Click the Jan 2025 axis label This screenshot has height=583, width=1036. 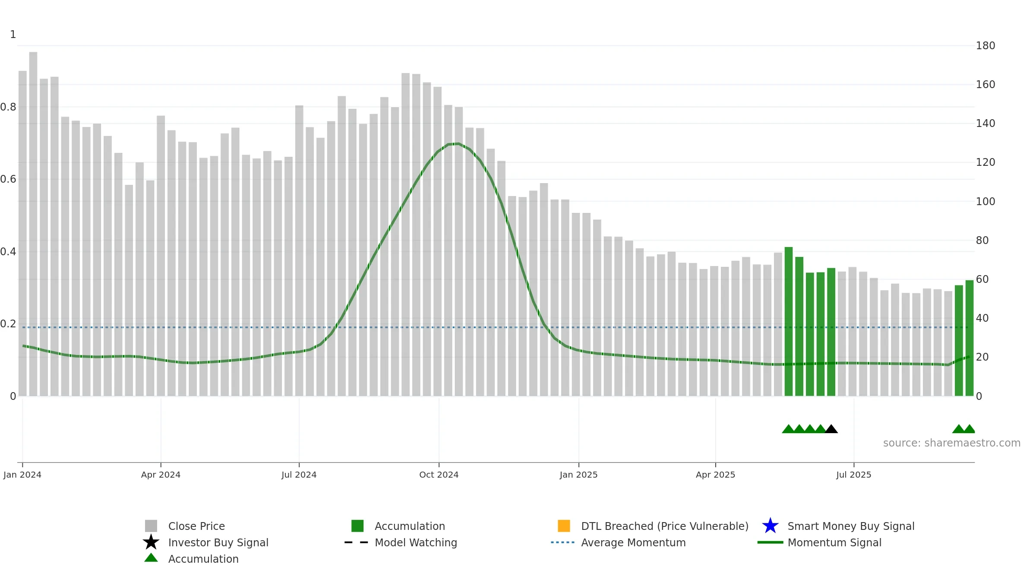point(579,475)
